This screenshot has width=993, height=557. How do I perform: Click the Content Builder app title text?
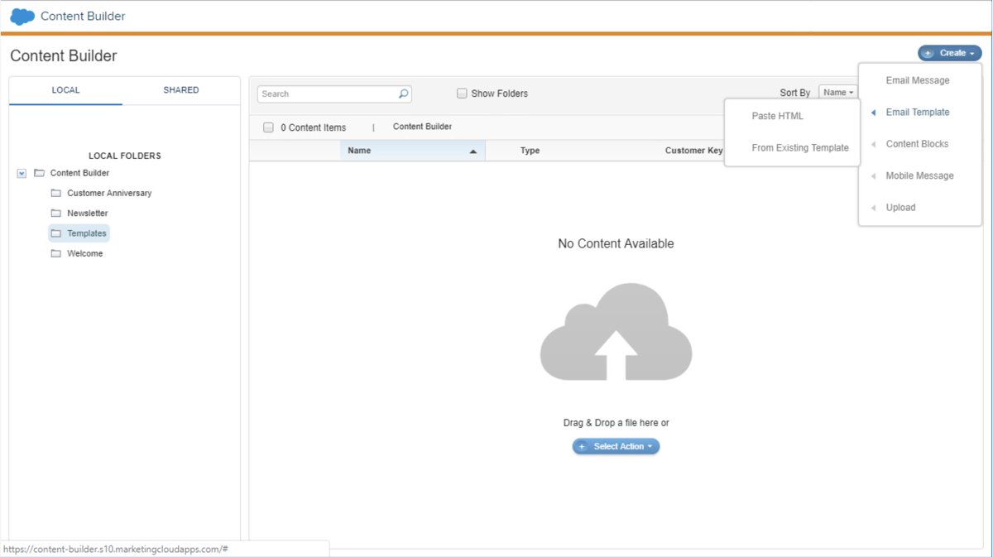(83, 17)
